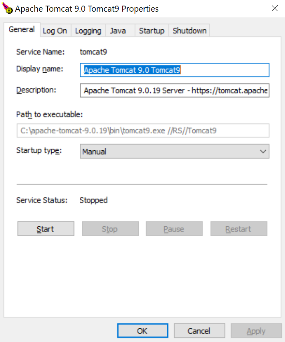Viewport: 285px width, 342px height.
Task: Close the Tomcat9 Properties dialog
Action: pos(275,8)
